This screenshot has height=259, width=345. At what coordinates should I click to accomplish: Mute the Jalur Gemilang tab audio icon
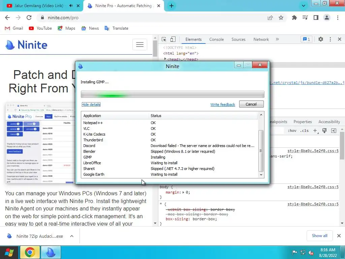71,6
